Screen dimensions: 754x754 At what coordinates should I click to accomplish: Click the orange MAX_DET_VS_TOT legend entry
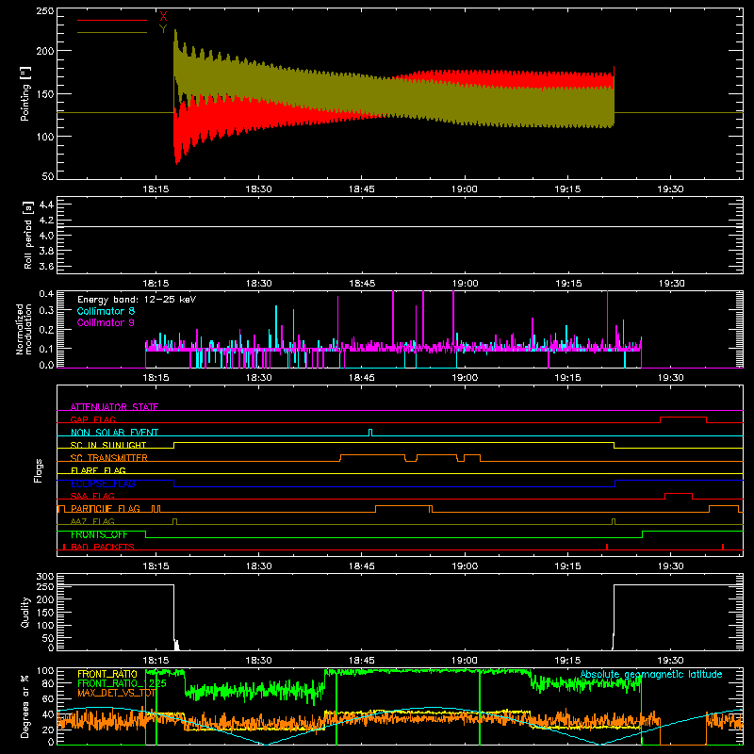click(x=116, y=693)
